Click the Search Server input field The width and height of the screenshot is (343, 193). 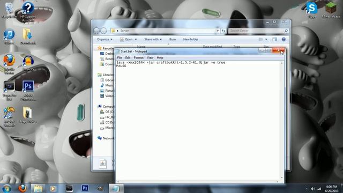[256, 31]
